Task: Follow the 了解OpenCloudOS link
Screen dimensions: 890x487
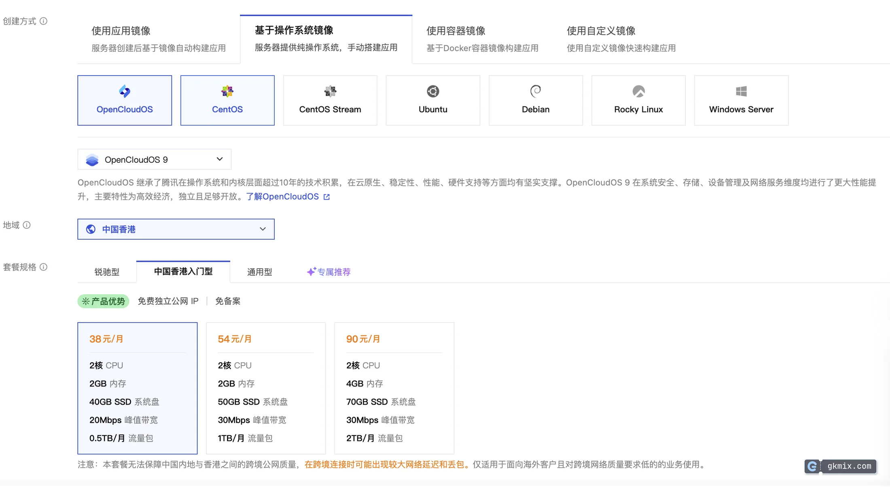Action: pyautogui.click(x=282, y=197)
